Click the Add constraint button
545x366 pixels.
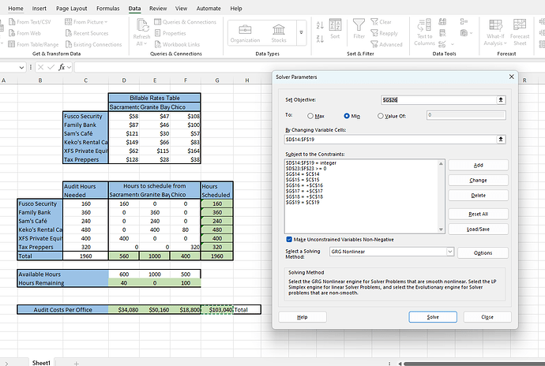pos(477,165)
